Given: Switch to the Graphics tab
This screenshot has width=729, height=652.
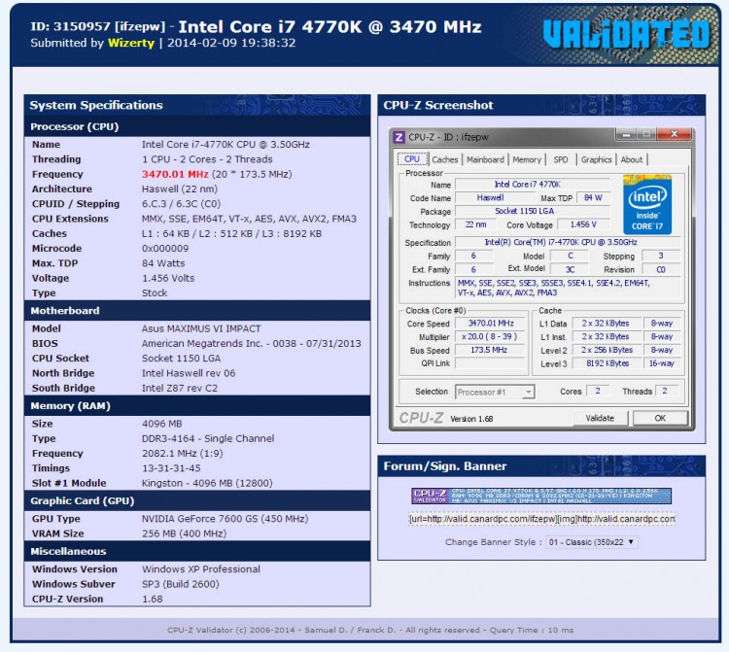Looking at the screenshot, I should click(x=597, y=160).
